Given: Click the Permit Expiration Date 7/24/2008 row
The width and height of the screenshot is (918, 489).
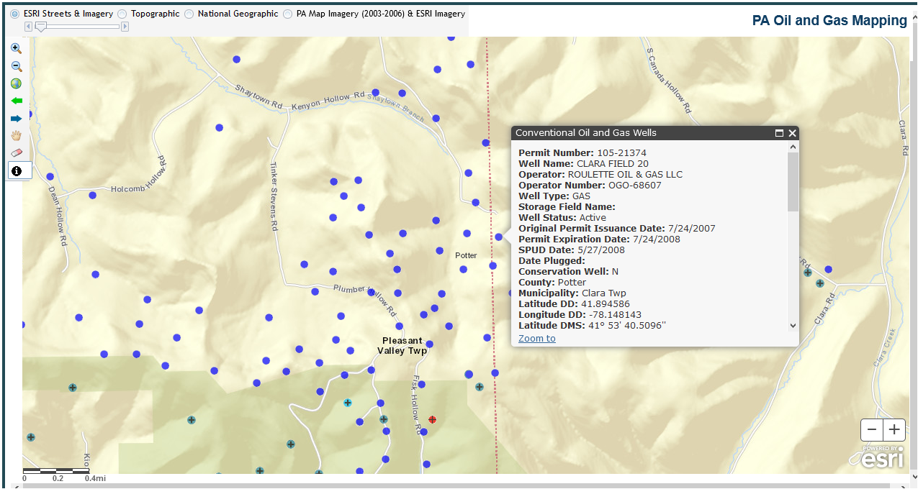Looking at the screenshot, I should pyautogui.click(x=599, y=239).
